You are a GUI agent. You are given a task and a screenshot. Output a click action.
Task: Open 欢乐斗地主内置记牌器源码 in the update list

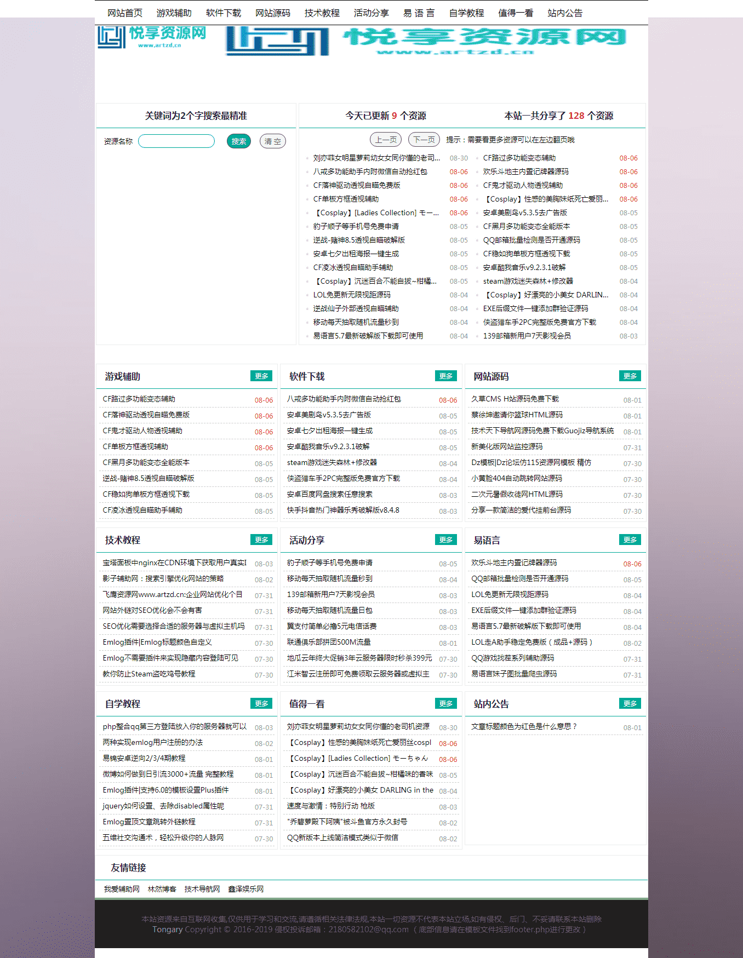(526, 171)
